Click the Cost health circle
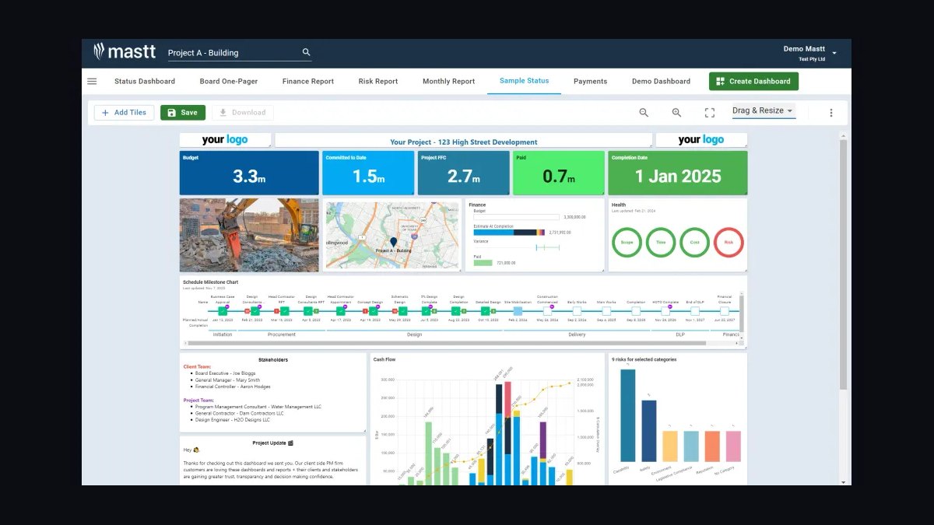The height and width of the screenshot is (525, 934). tap(695, 242)
